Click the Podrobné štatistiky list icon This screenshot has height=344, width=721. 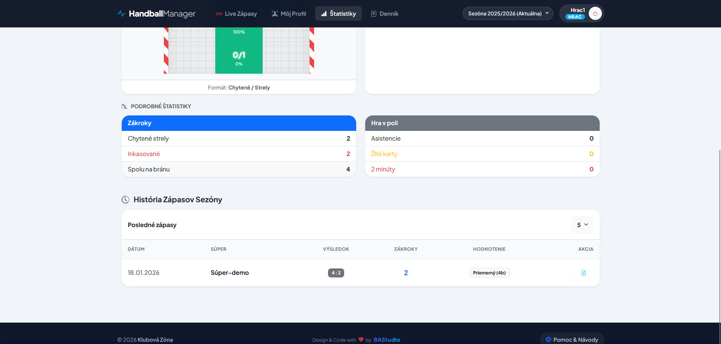tap(124, 106)
